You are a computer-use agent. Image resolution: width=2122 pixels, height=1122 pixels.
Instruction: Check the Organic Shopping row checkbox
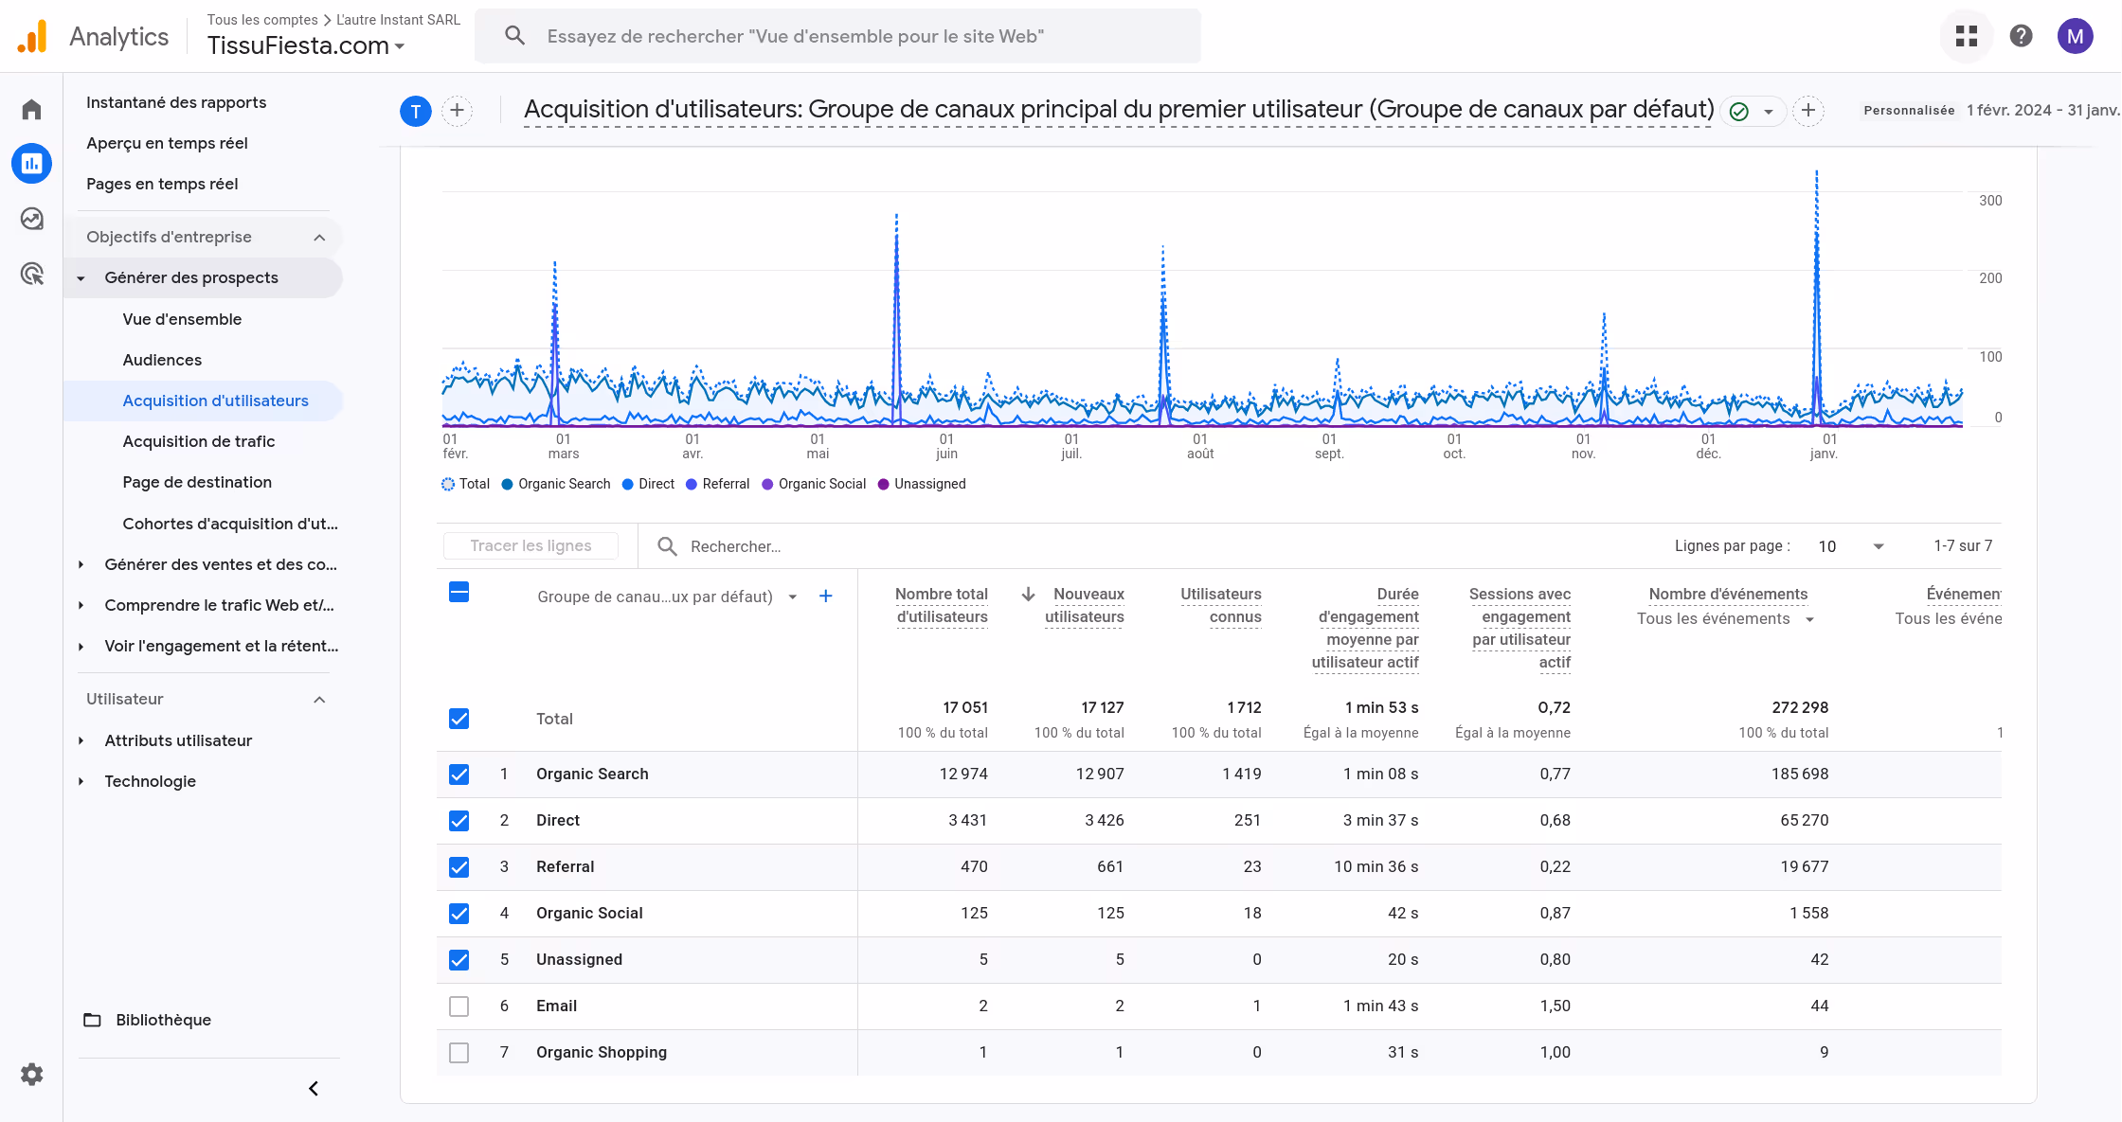(x=459, y=1052)
